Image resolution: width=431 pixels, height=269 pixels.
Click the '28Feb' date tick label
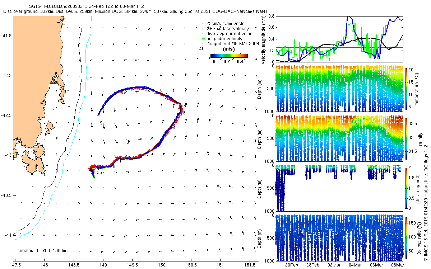312,265
